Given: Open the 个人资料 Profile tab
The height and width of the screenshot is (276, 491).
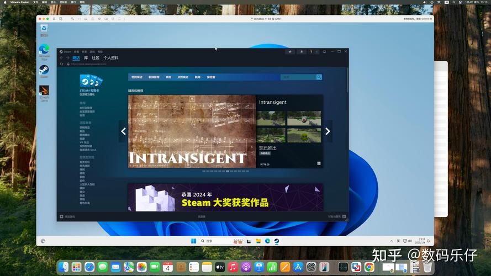Looking at the screenshot, I should coord(111,58).
